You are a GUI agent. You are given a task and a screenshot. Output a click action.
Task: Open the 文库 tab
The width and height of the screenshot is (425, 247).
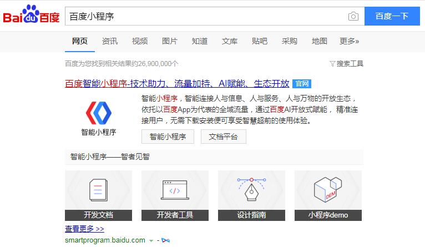click(230, 41)
